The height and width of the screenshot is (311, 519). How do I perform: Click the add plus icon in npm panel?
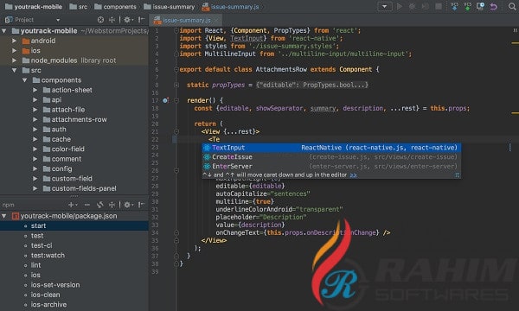pos(72,205)
